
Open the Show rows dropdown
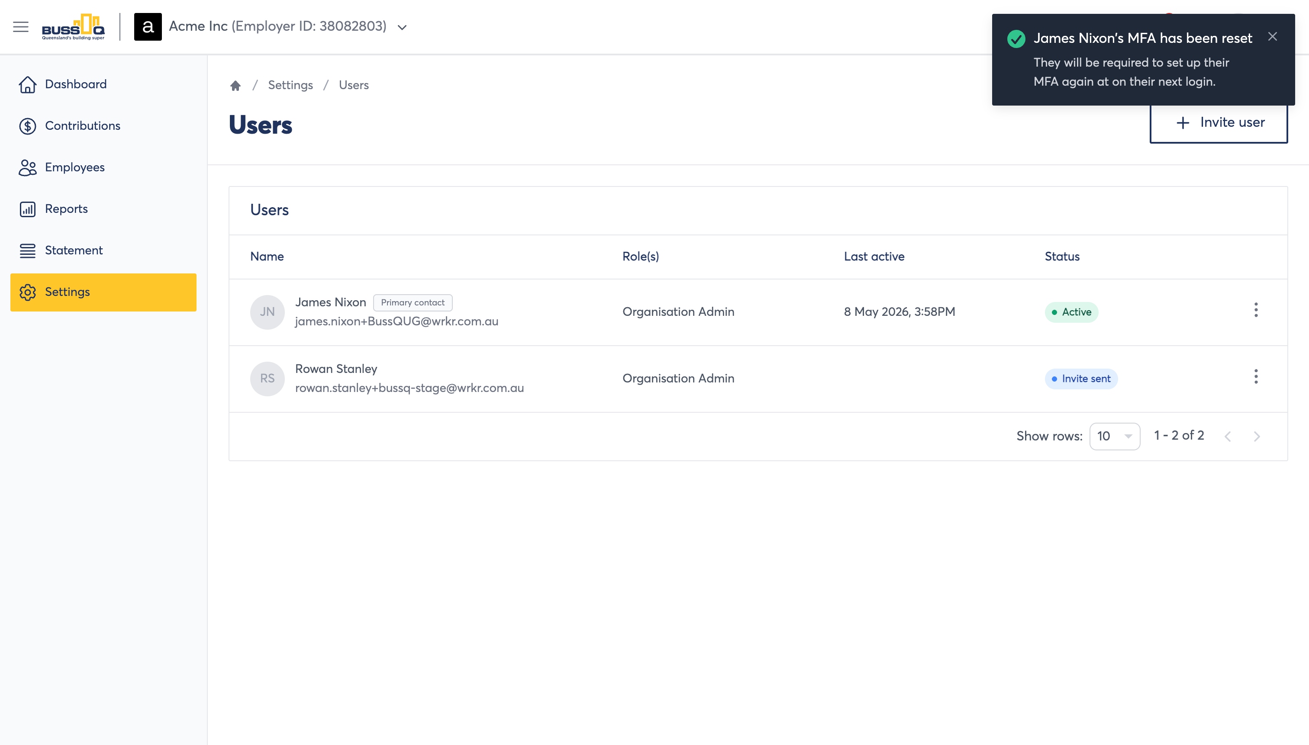pyautogui.click(x=1115, y=437)
